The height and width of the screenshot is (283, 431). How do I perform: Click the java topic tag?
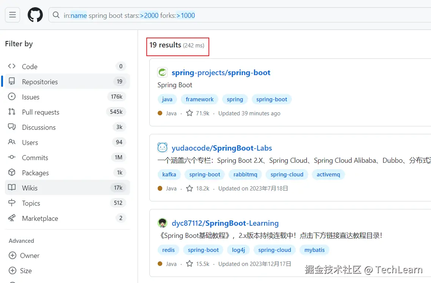pyautogui.click(x=167, y=99)
